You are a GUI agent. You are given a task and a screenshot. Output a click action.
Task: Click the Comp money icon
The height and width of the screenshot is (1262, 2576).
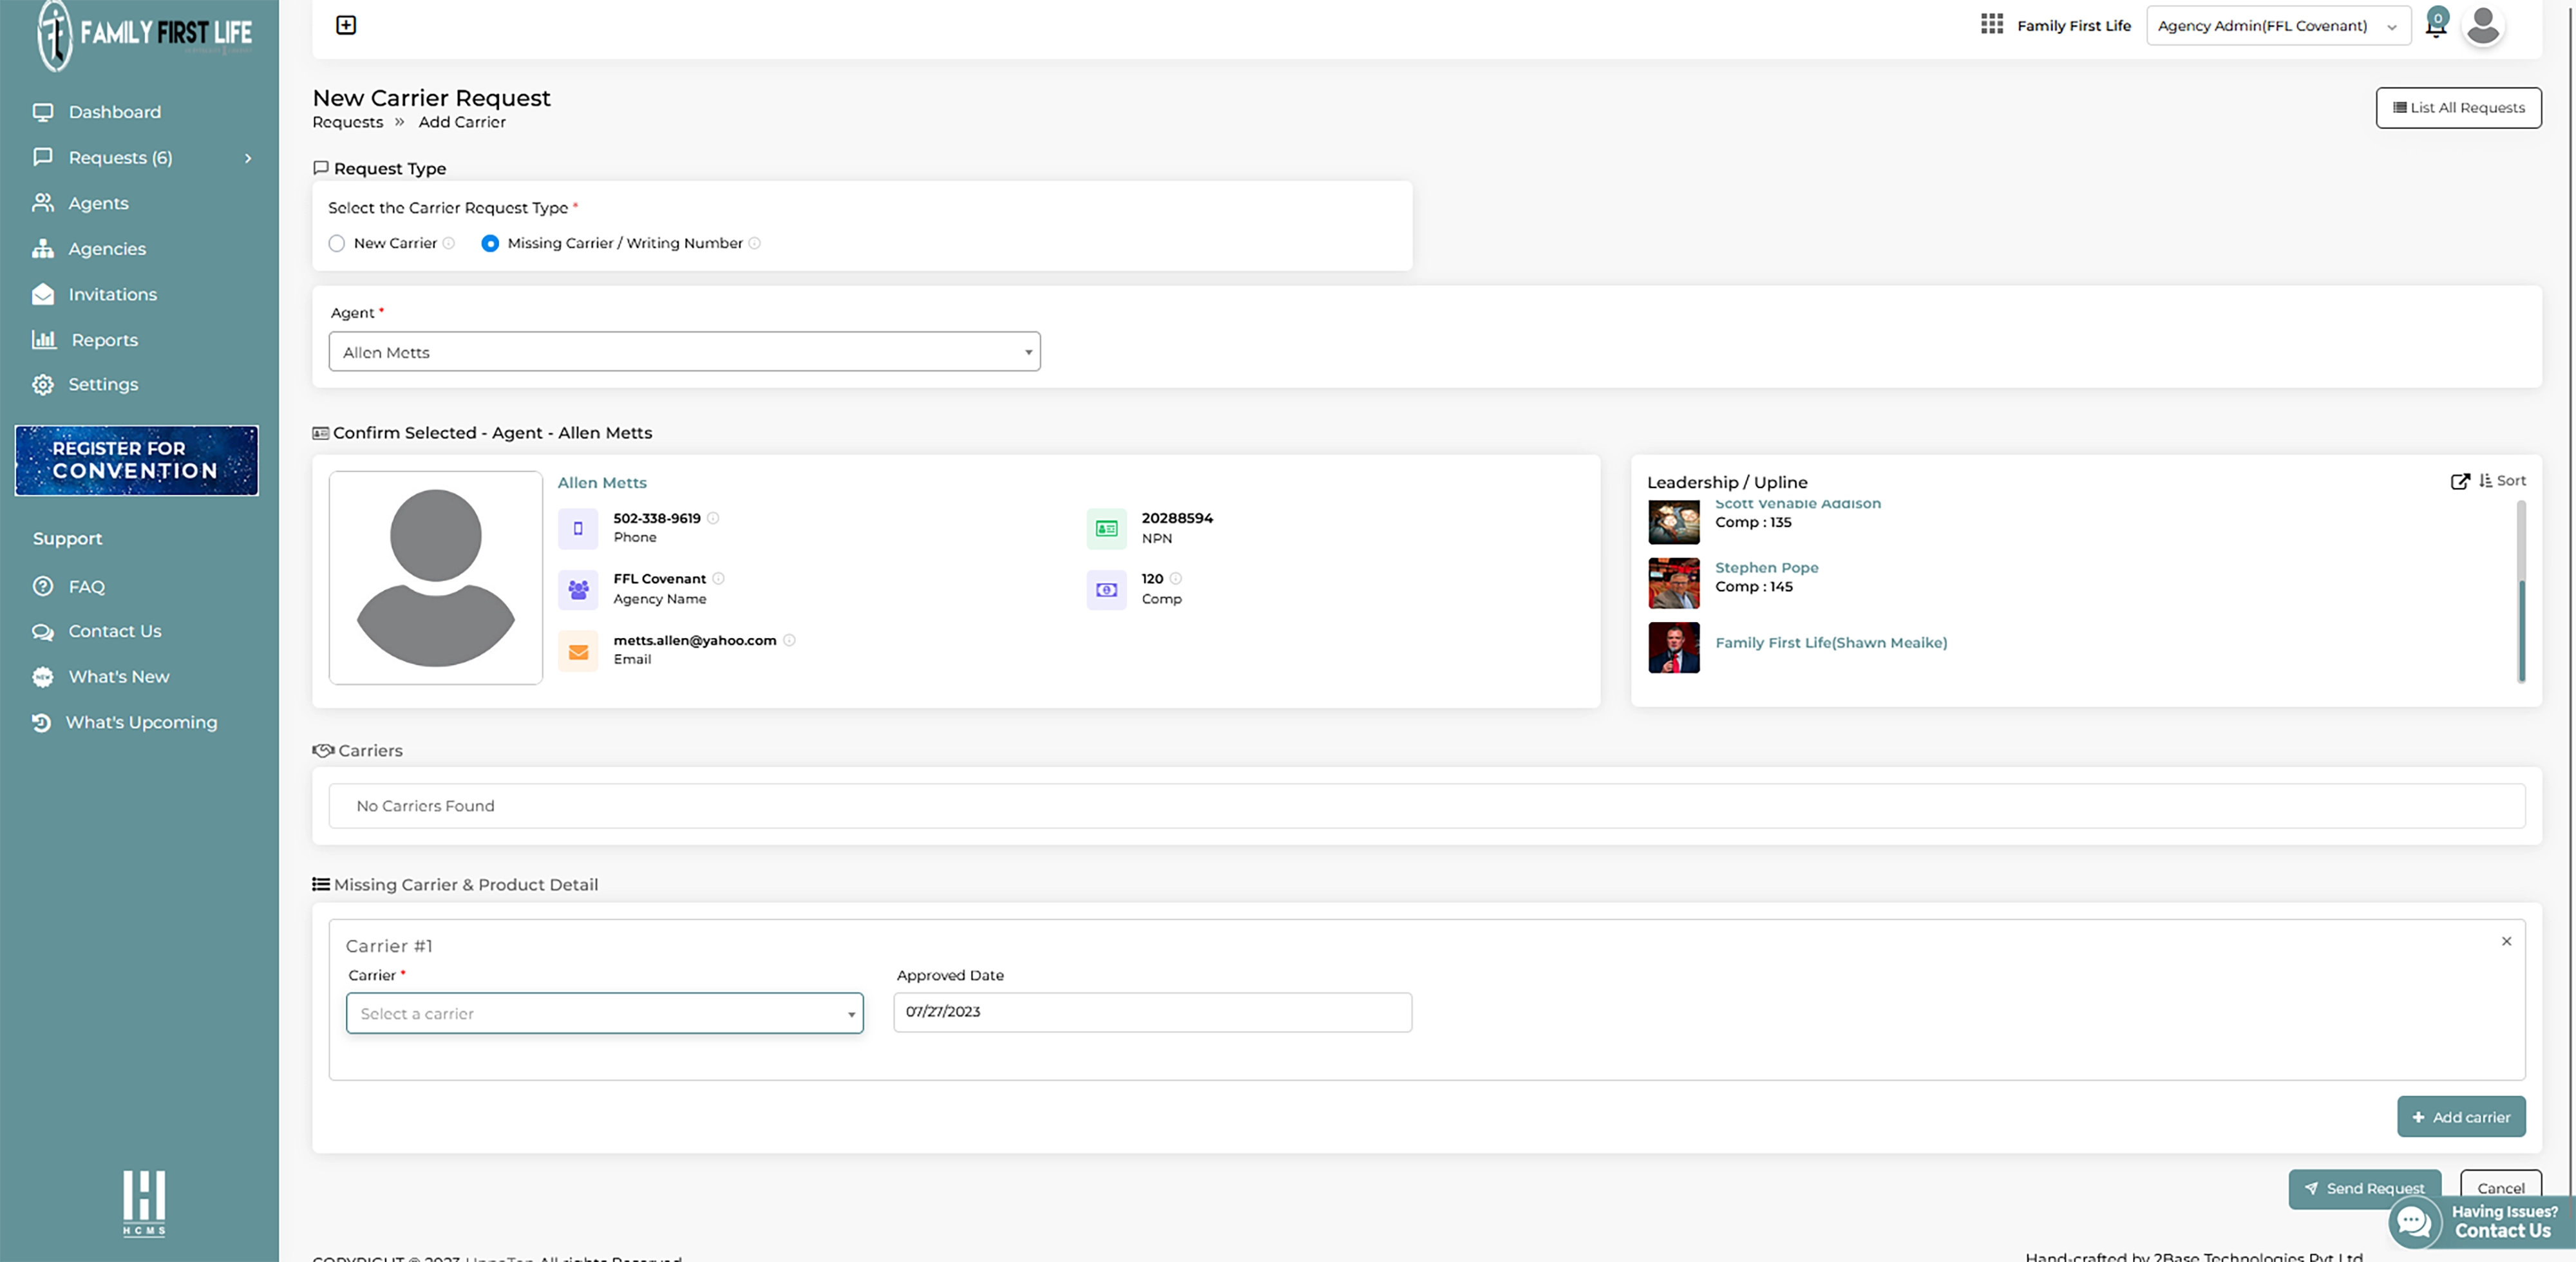click(x=1106, y=589)
